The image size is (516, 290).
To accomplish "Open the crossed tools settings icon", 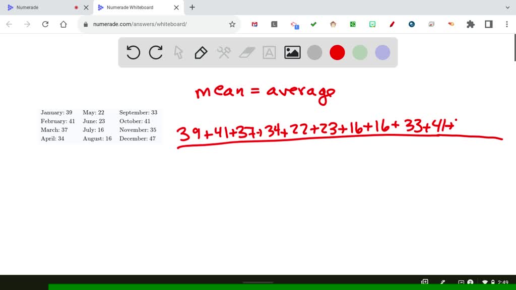I will pos(224,52).
